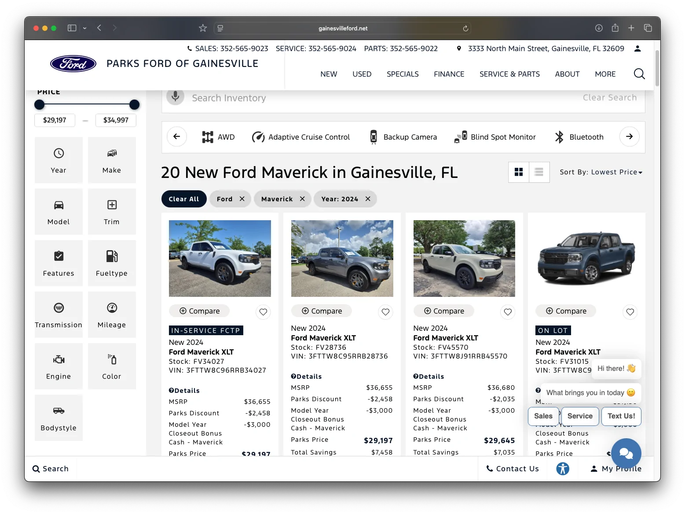
Task: Remove the Year: 2024 filter chip
Action: (368, 199)
